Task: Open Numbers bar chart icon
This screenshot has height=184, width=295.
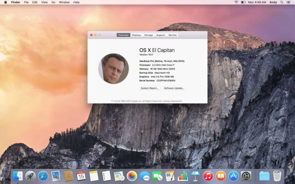Action: (x=183, y=176)
